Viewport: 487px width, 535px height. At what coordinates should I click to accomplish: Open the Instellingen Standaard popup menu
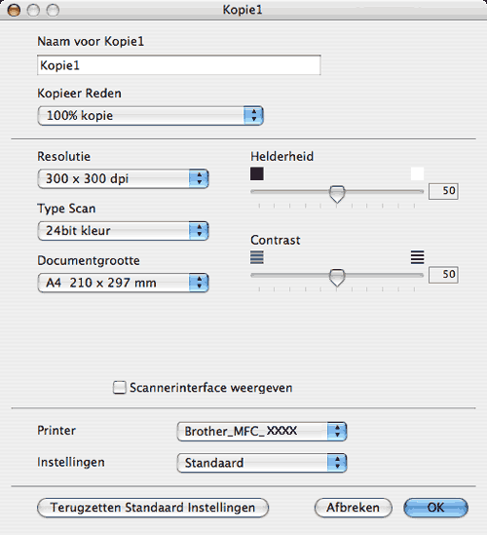[262, 463]
